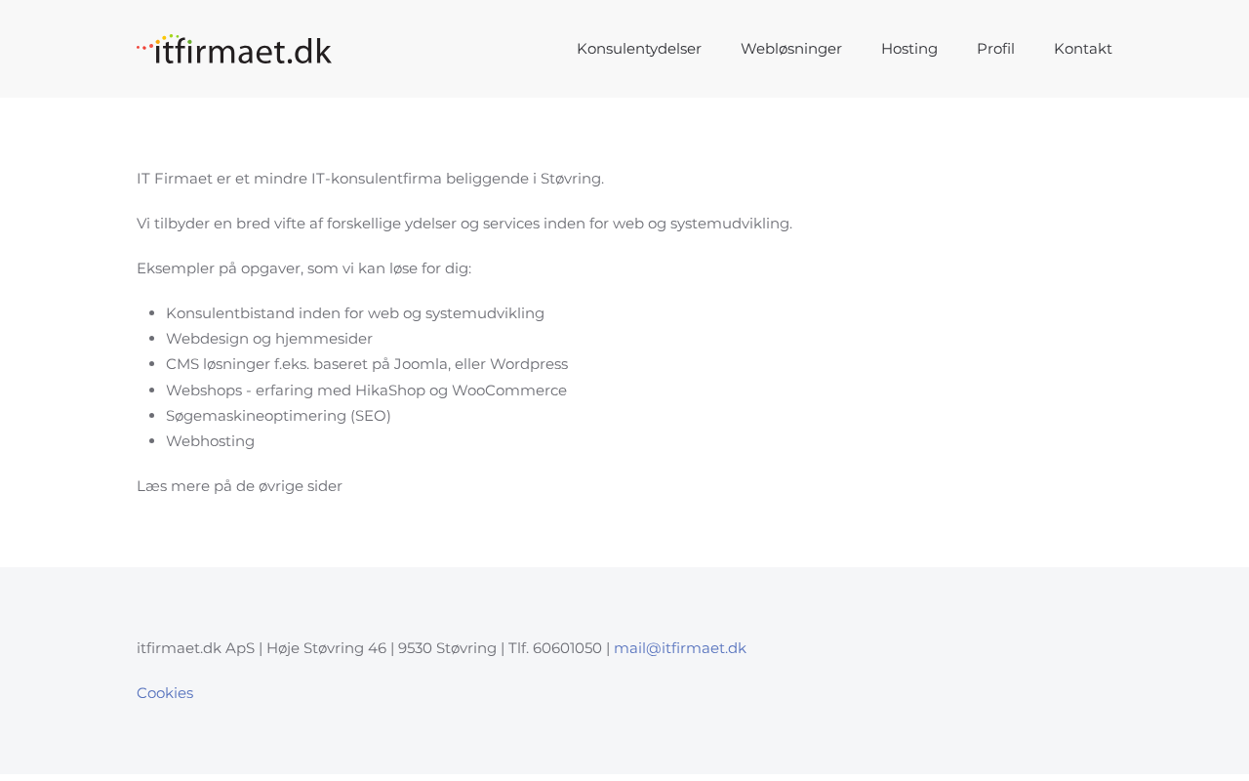Navigate to the Kontakt page
This screenshot has width=1249, height=781.
coord(1082,49)
